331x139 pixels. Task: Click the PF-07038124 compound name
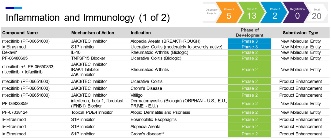[15, 112]
